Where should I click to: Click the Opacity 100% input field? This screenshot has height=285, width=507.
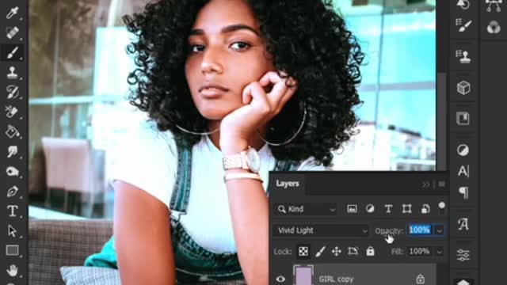coord(421,230)
